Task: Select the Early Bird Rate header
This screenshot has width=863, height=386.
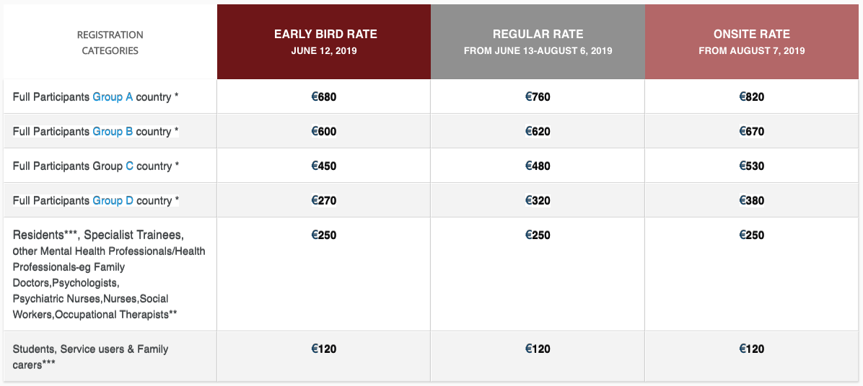Action: point(324,42)
